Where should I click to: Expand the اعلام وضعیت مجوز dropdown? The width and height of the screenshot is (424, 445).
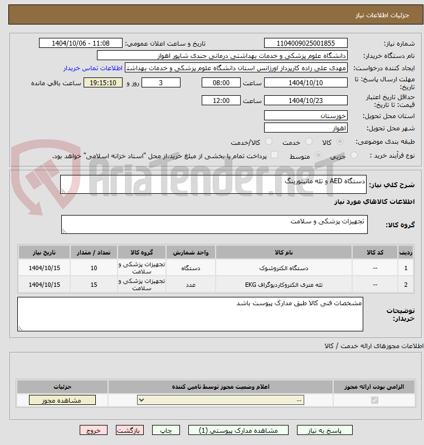[221, 400]
